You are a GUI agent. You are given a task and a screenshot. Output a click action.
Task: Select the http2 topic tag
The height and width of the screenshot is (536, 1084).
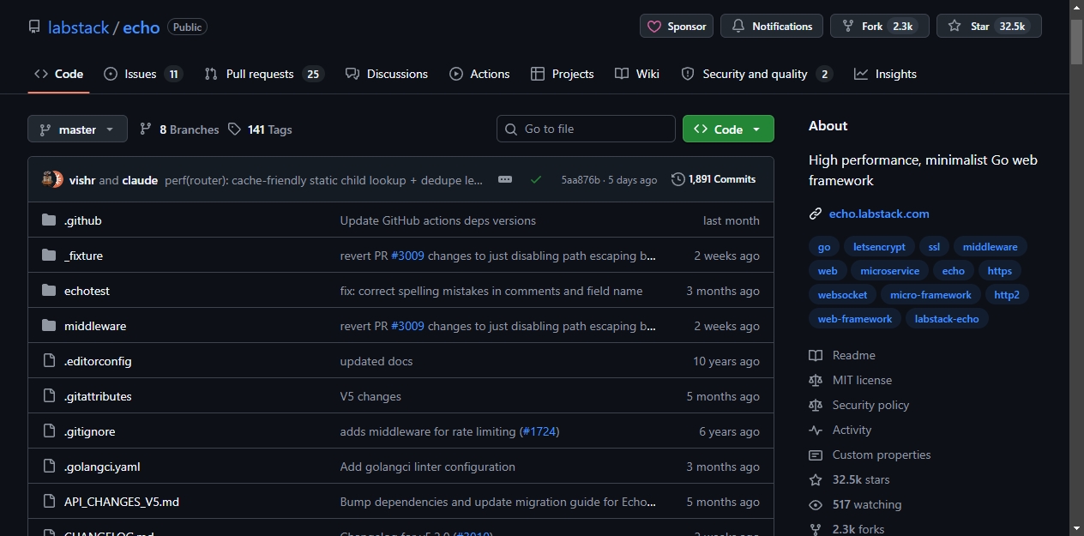point(1007,295)
